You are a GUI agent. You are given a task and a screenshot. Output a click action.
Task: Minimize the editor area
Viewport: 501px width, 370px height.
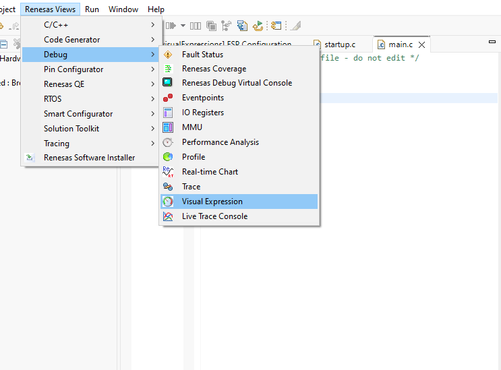point(492,42)
